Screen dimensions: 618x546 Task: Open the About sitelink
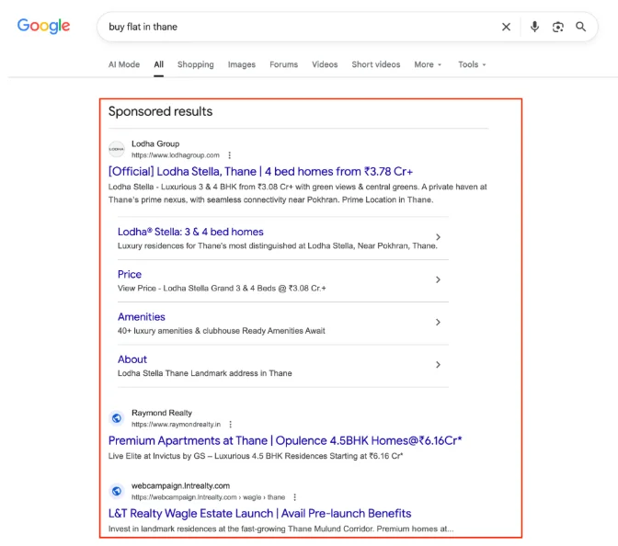pyautogui.click(x=132, y=359)
